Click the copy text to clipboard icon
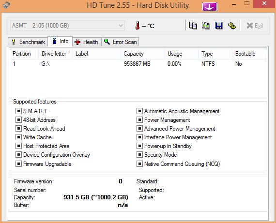 pyautogui.click(x=193, y=26)
